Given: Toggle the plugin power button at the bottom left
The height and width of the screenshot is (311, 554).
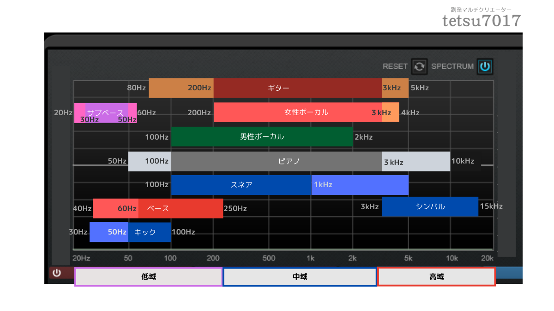Looking at the screenshot, I should [x=56, y=273].
